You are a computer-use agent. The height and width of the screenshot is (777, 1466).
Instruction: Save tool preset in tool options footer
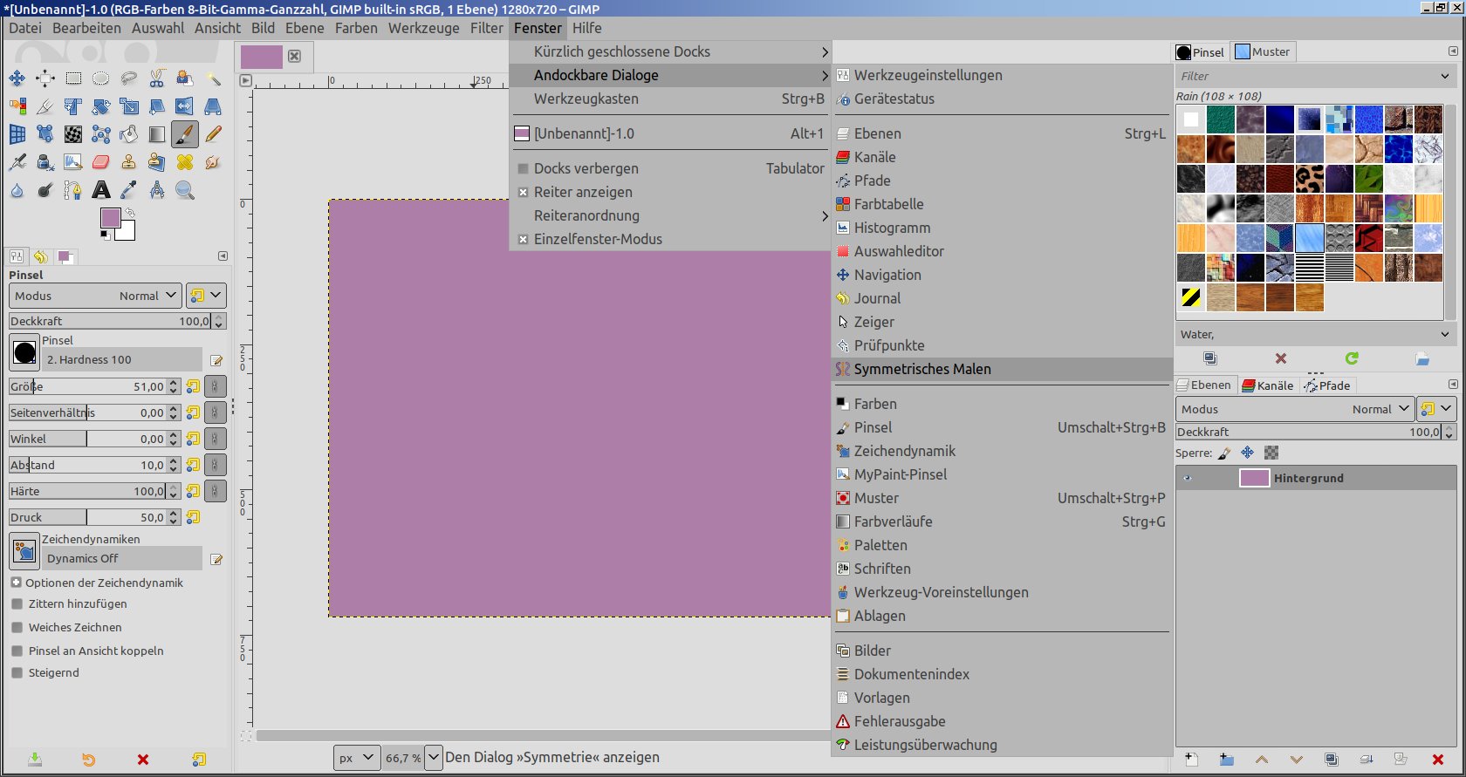pos(35,760)
